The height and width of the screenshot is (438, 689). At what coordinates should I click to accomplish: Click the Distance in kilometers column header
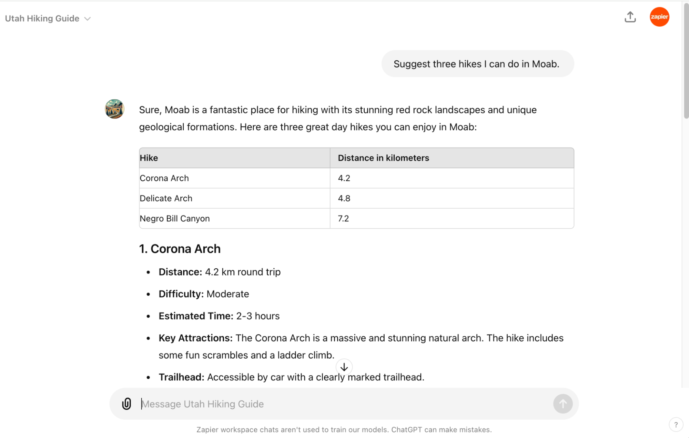383,158
